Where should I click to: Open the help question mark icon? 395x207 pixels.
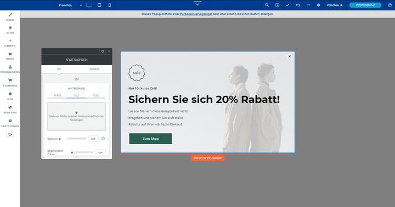click(x=390, y=5)
